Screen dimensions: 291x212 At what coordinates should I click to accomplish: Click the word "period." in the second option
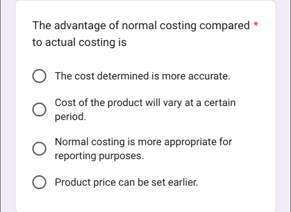point(71,117)
